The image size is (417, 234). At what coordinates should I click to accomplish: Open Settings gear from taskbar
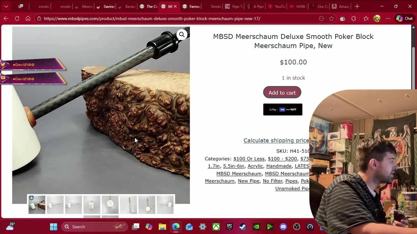coord(203,227)
